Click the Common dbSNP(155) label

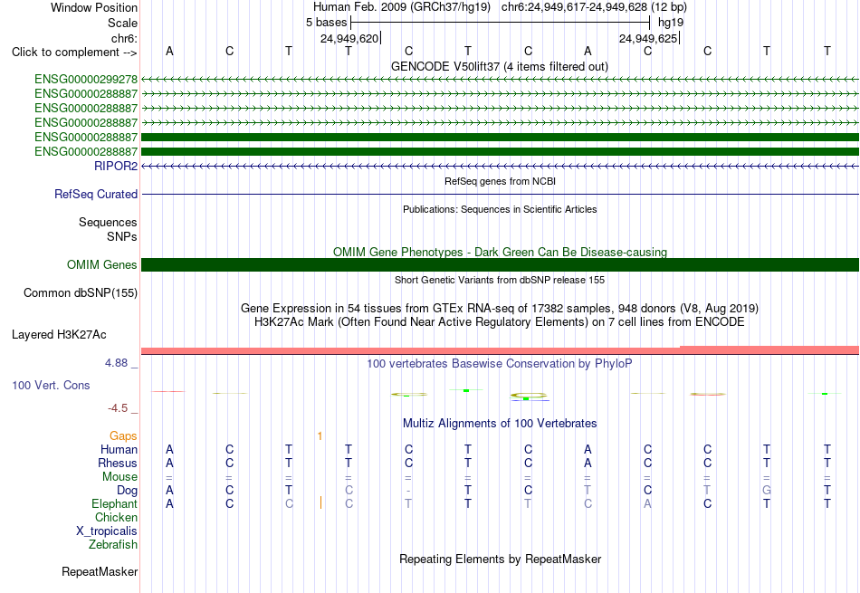80,293
